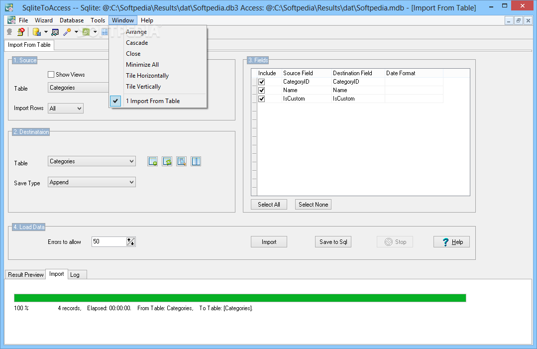The image size is (537, 349).
Task: Choose Cascade from the Window menu
Action: pos(158,43)
